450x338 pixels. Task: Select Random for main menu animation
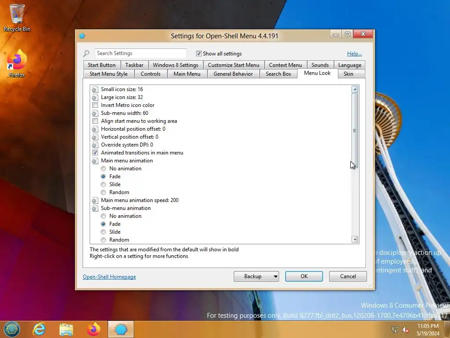[x=103, y=192]
